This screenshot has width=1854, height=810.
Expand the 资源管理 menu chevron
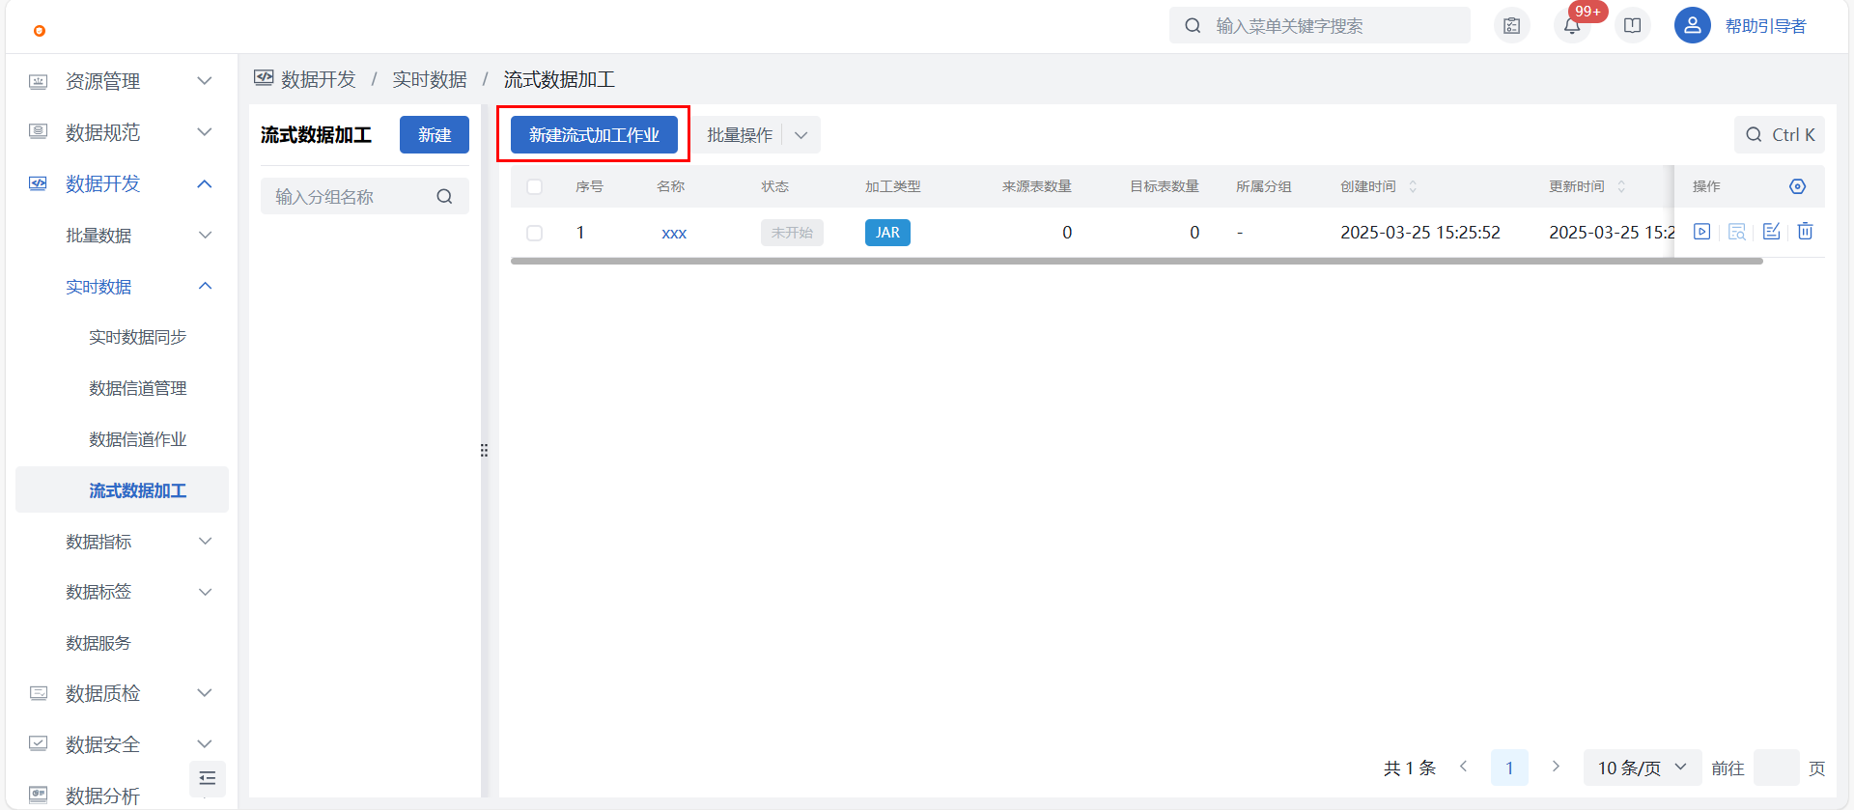(x=205, y=81)
